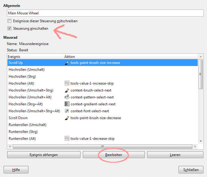Click brush icon beside tools-paint-brush-size-decrease
The image size is (207, 177).
(x=67, y=118)
